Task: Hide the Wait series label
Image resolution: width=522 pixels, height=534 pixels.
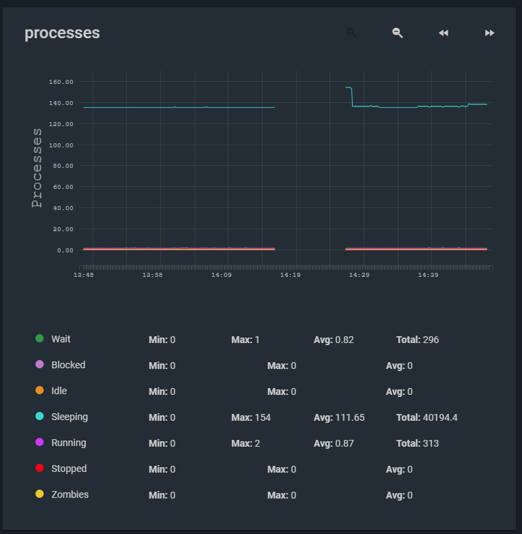Action: point(61,339)
